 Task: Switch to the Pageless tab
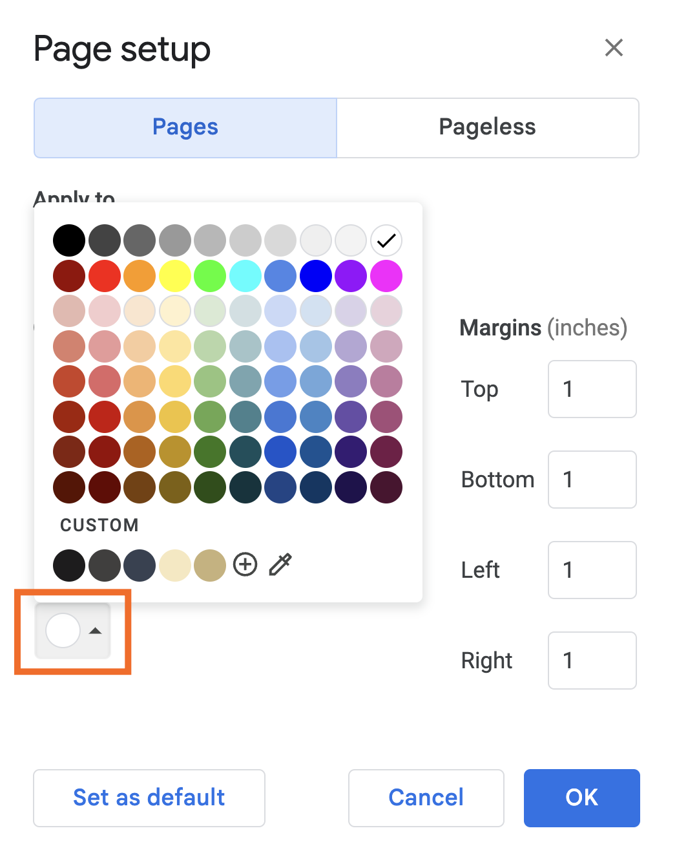click(x=487, y=127)
